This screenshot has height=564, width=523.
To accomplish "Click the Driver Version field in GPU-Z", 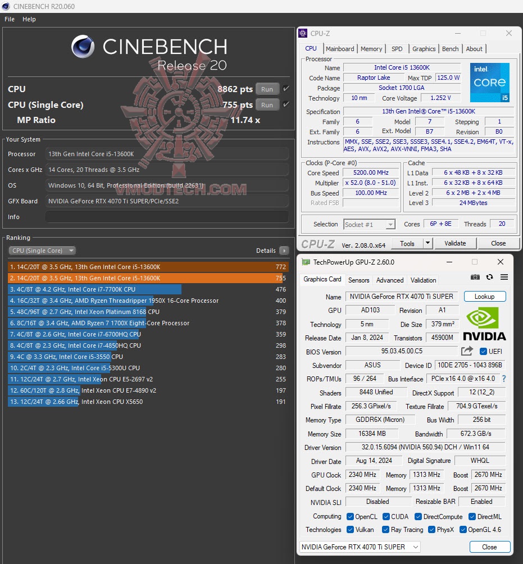I will 425,447.
